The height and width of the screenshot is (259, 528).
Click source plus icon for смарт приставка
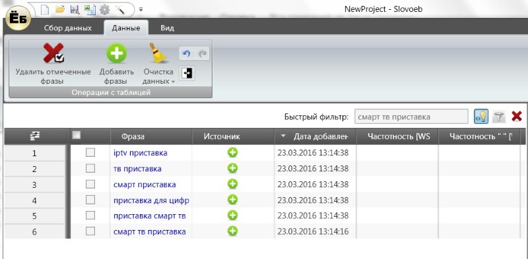(232, 184)
